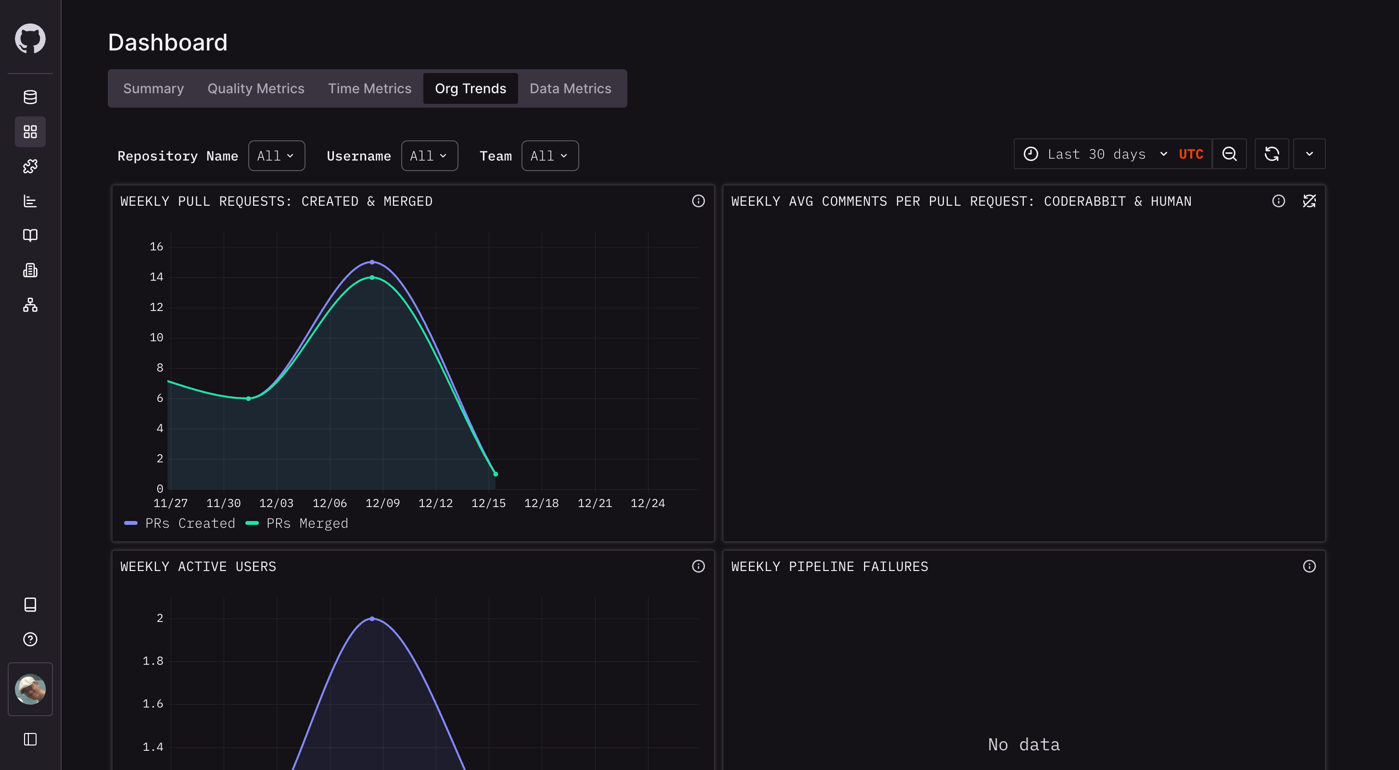Click the GitHub logo in the sidebar

click(30, 38)
